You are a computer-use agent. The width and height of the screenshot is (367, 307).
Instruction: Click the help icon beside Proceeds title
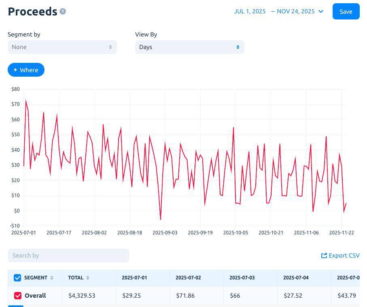[x=63, y=11]
